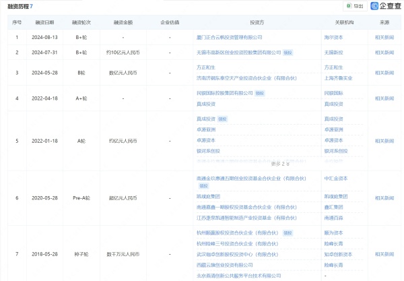The image size is (404, 281).
Task: Click the 企查查 logo
Action: coord(386,6)
